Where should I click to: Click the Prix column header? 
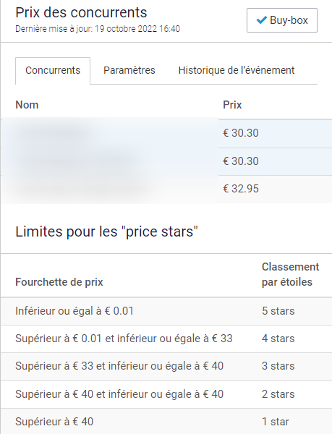click(x=232, y=105)
